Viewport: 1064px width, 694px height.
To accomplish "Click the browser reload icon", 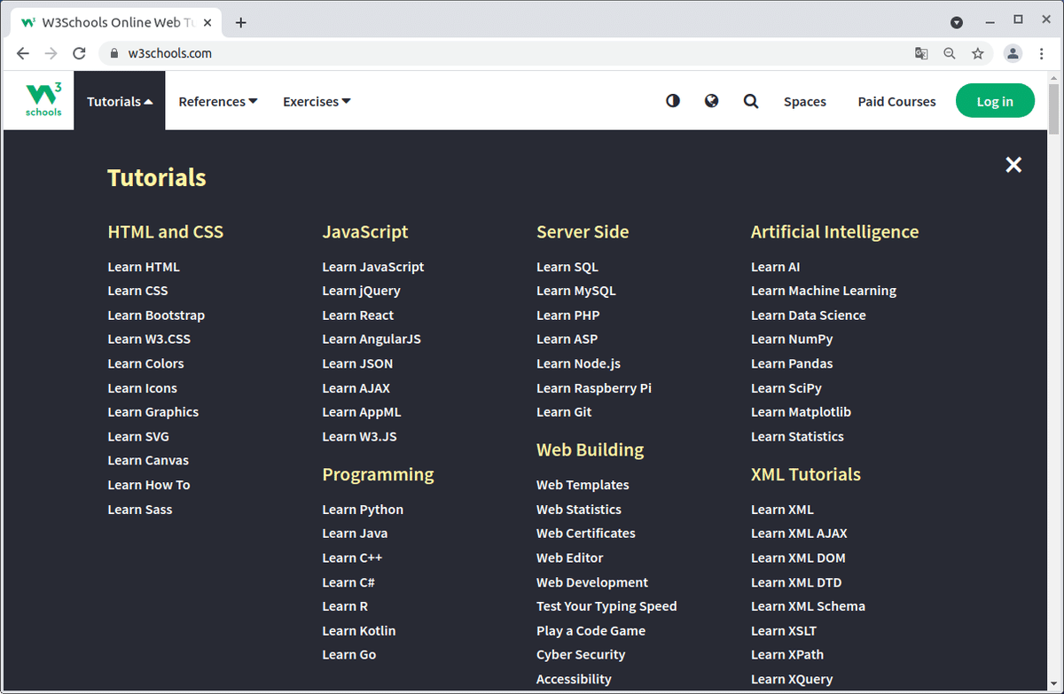I will pyautogui.click(x=79, y=53).
